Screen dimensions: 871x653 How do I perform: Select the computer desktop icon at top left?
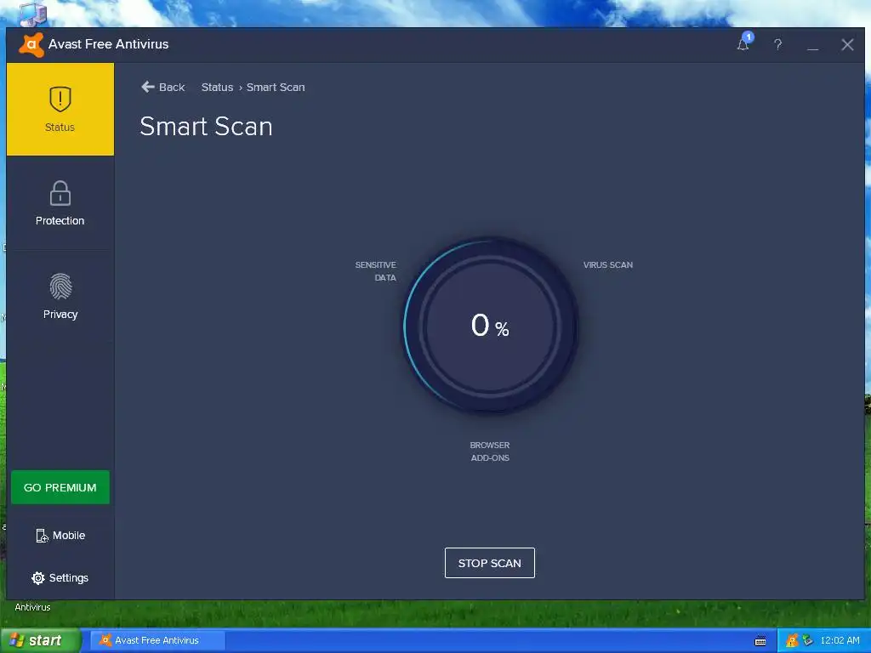click(32, 14)
